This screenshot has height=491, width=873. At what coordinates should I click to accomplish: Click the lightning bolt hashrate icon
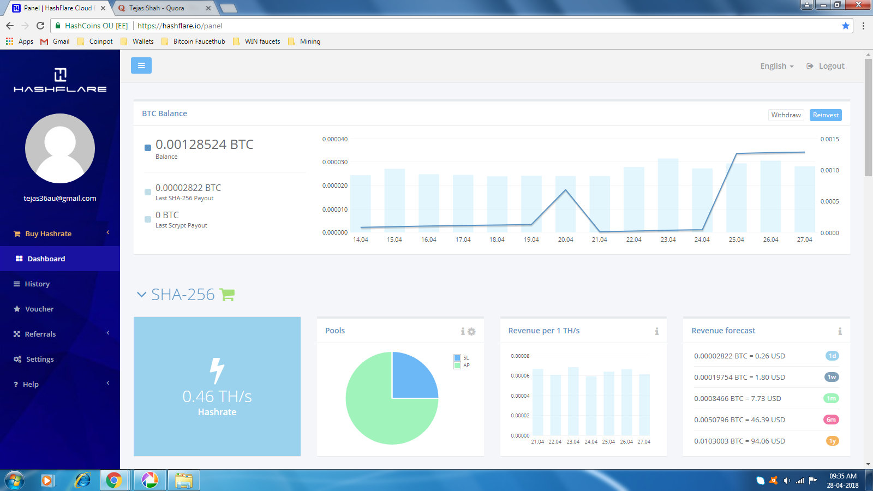point(217,370)
